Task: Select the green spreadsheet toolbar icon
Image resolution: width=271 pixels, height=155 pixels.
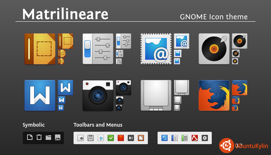Action: (185, 138)
